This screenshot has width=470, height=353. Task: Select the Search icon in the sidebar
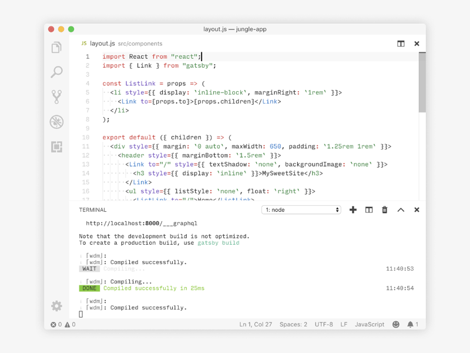tap(56, 72)
